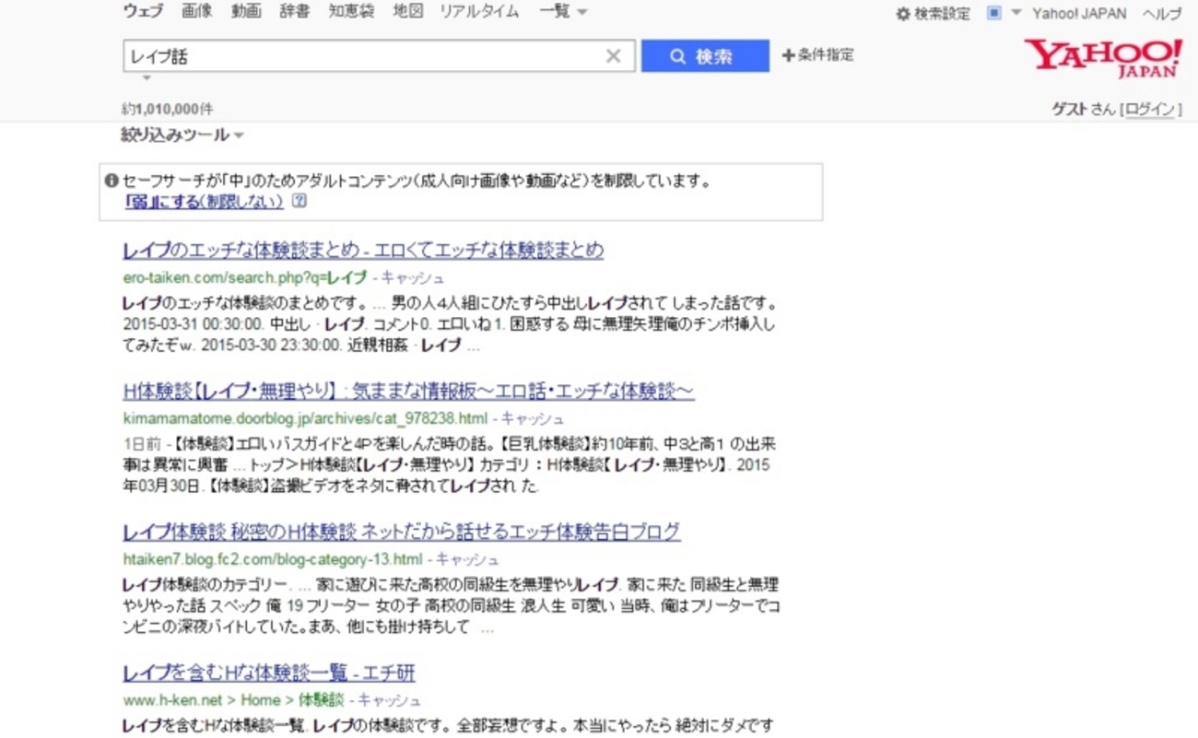
Task: Click the キャッシュ link for htaiken7.blog.fc2.com result
Action: pyautogui.click(x=467, y=559)
